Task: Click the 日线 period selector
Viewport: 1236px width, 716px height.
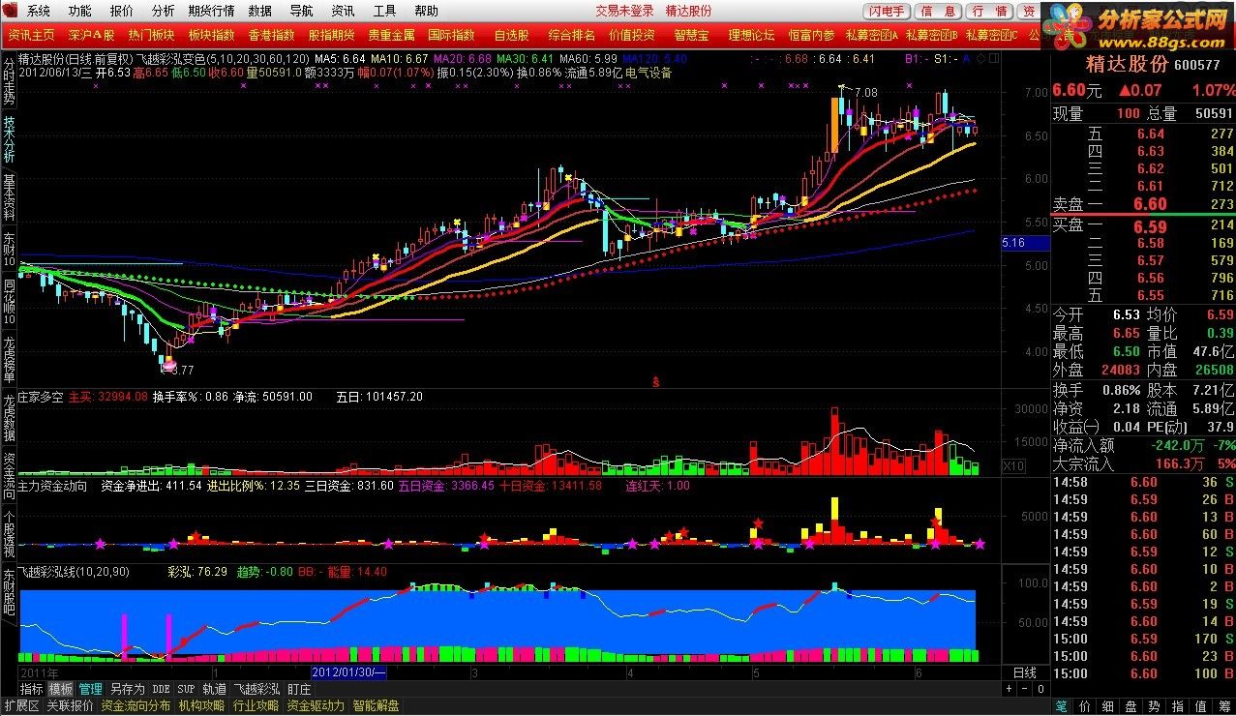Action: click(x=1025, y=671)
